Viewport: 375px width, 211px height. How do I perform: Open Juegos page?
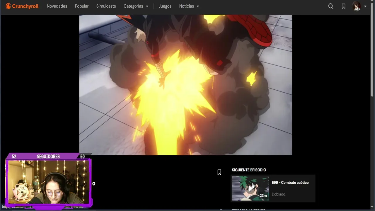pyautogui.click(x=165, y=6)
